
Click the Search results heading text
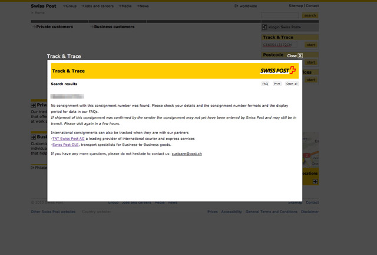(64, 84)
